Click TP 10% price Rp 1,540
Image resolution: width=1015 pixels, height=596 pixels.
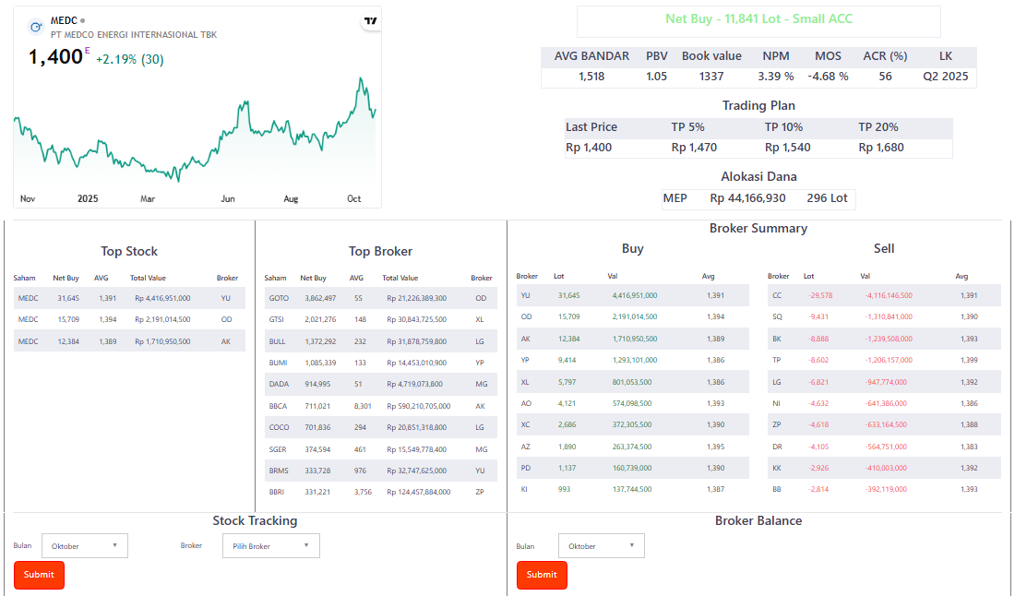point(787,148)
